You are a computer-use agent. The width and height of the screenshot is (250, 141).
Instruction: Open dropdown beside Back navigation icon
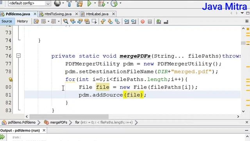click(48, 22)
